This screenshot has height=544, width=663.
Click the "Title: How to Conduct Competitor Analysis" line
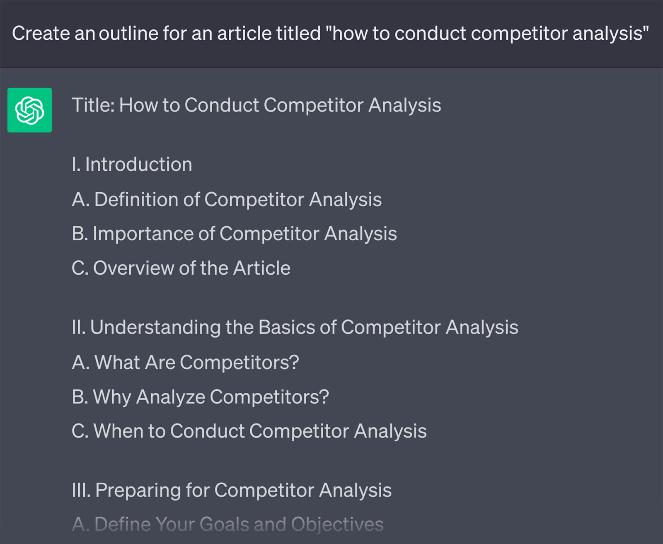[x=256, y=105]
